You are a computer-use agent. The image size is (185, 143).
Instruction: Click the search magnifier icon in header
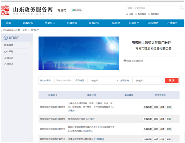(x=182, y=8)
